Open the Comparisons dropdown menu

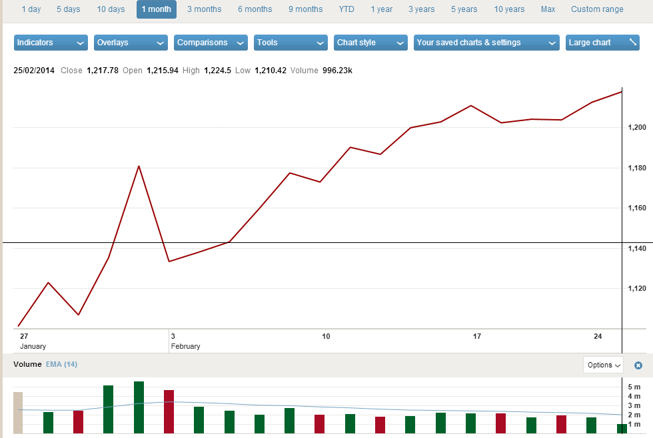coord(211,43)
